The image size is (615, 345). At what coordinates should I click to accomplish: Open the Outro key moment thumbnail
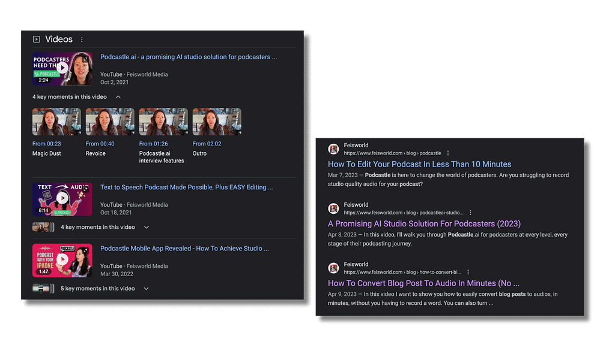tap(217, 122)
